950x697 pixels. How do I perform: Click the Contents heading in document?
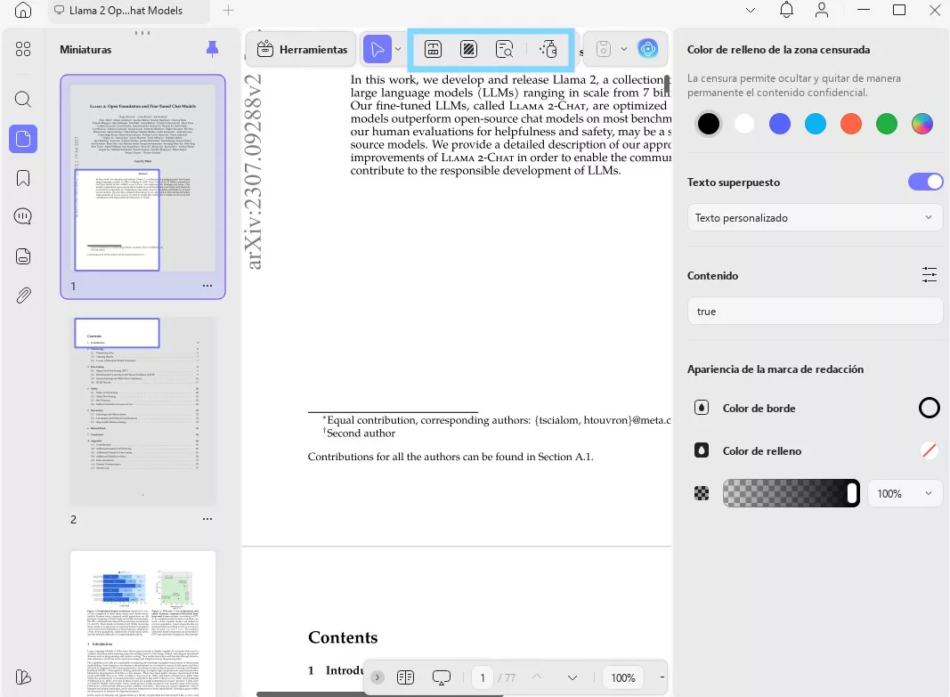(x=343, y=637)
